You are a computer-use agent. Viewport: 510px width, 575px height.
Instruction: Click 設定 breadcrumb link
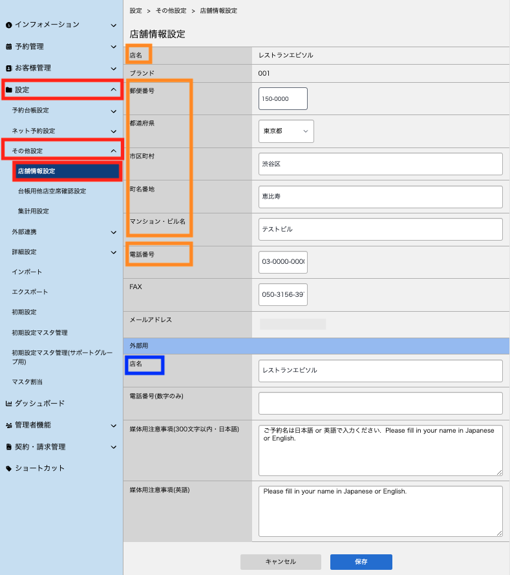pos(136,10)
